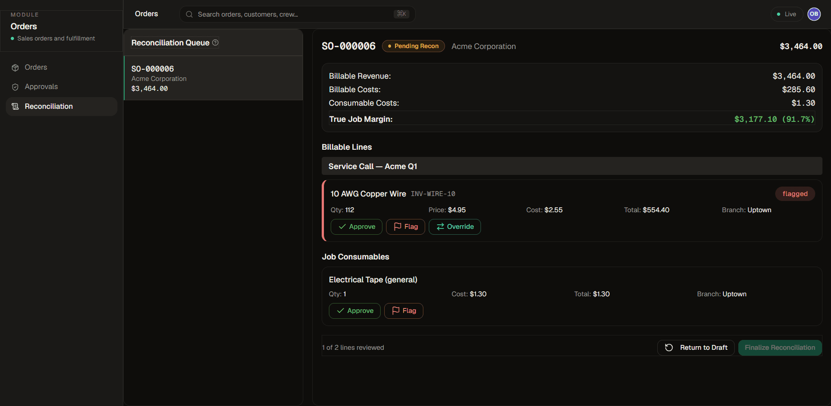Image resolution: width=831 pixels, height=406 pixels.
Task: Click Price: $4.95 on Copper Wire line
Action: coord(447,210)
